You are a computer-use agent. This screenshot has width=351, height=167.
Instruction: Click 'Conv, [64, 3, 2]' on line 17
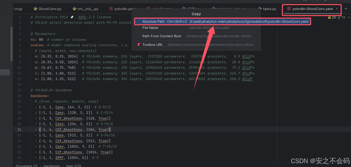[x=72, y=107]
